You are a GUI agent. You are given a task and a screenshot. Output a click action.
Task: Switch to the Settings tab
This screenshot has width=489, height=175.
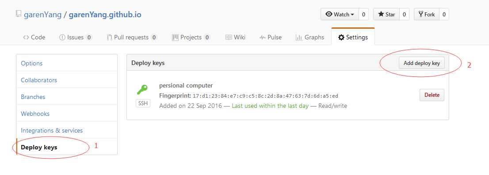[353, 38]
